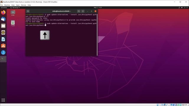Launch LibreOffice Writer from the dock
The width and height of the screenshot is (189, 106).
pos(3,39)
